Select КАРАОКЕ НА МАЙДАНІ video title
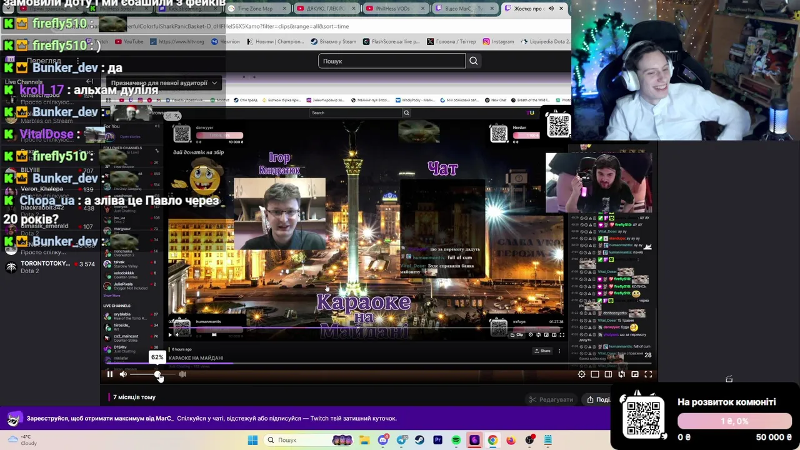The image size is (800, 450). click(x=196, y=358)
